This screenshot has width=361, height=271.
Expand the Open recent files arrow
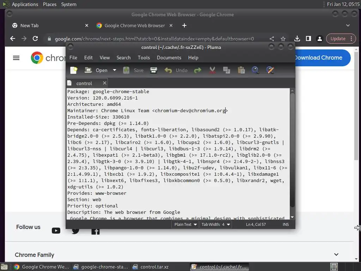click(x=115, y=70)
